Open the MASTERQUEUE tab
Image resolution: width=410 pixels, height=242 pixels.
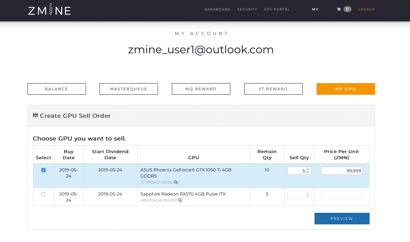click(129, 89)
